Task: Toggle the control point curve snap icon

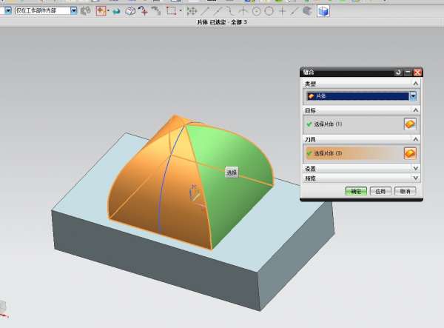Action: [x=230, y=11]
